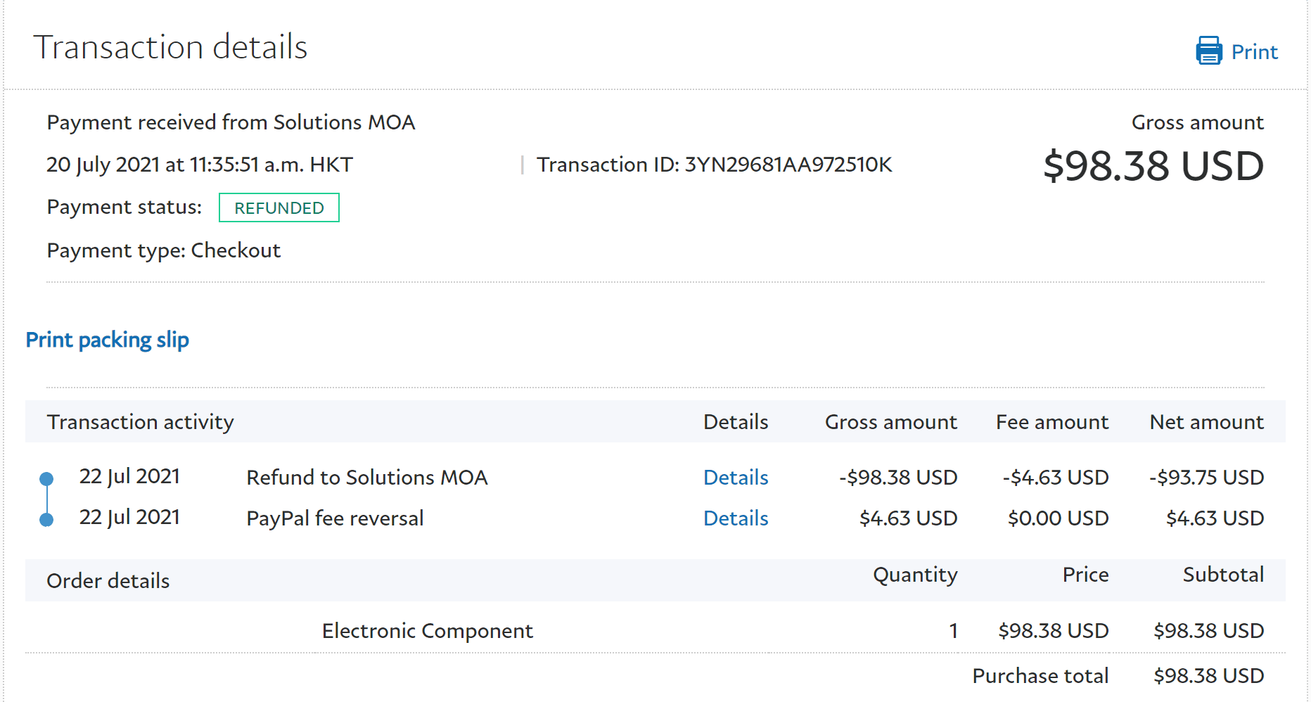Click the Electronic Component item name
Viewport: 1311px width, 702px height.
click(427, 631)
